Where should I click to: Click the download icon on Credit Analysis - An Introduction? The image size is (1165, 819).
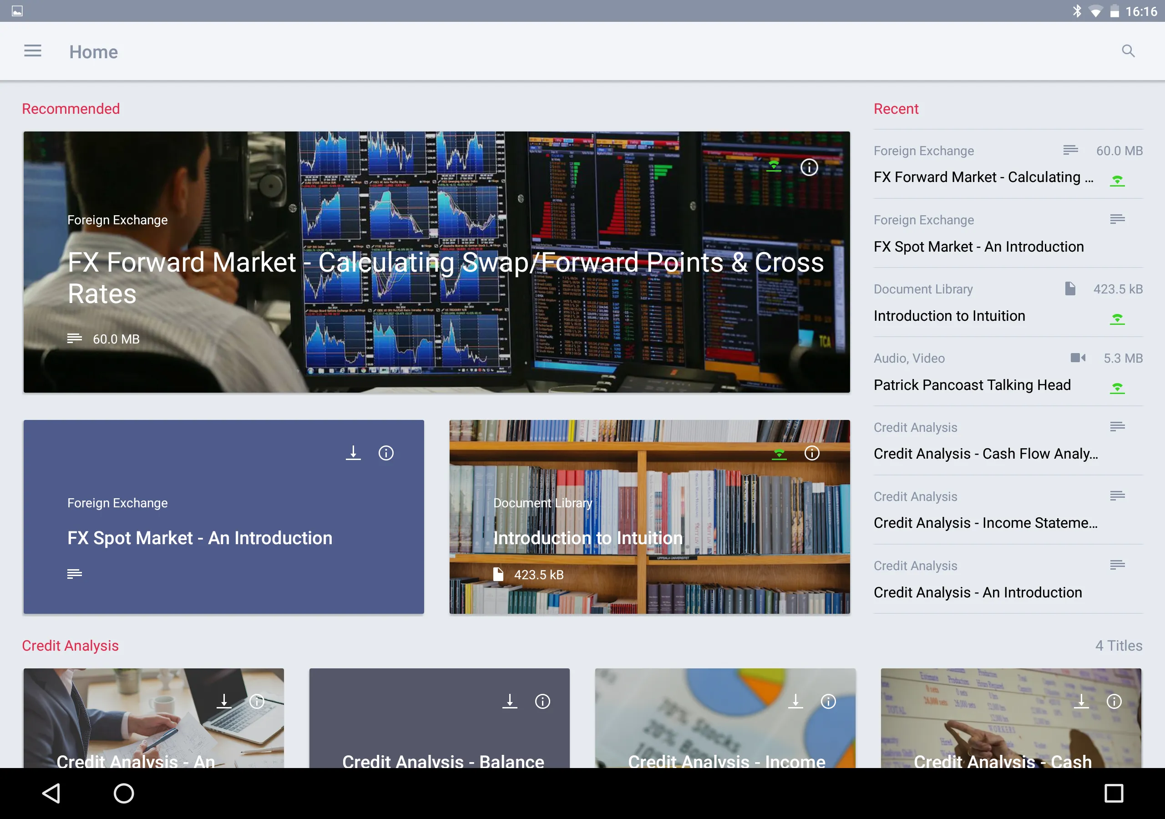[x=223, y=701]
